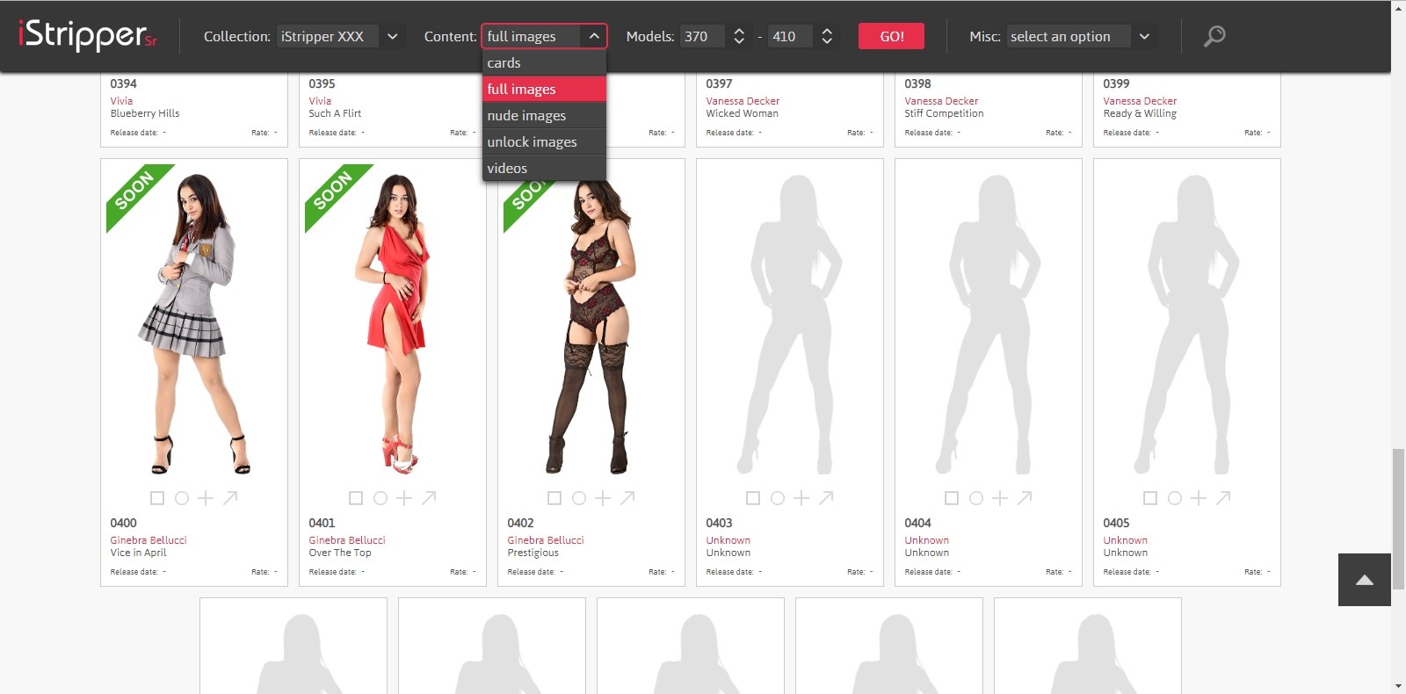The width and height of the screenshot is (1406, 694).
Task: Toggle the square box under card 0400
Action: [x=157, y=498]
